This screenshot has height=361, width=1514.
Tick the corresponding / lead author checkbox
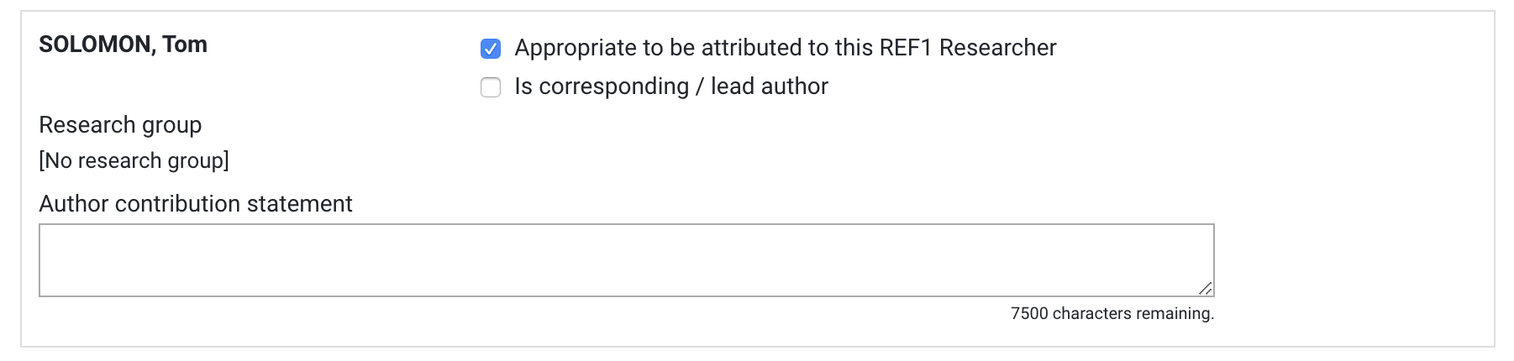pos(491,87)
